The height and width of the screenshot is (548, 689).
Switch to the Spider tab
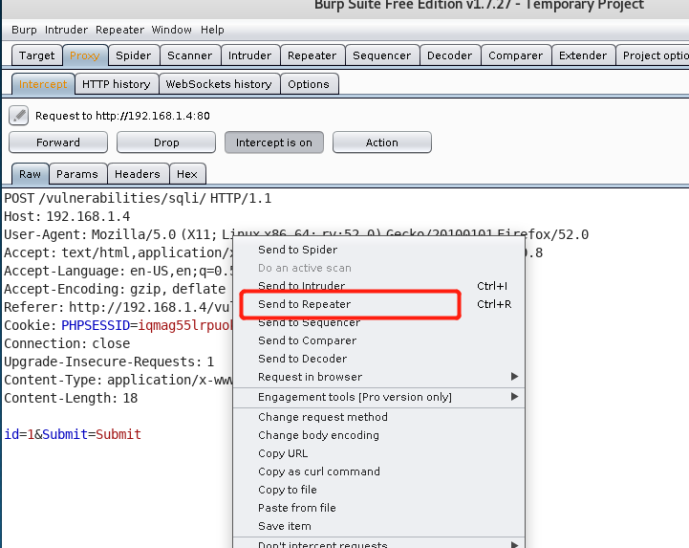point(134,55)
